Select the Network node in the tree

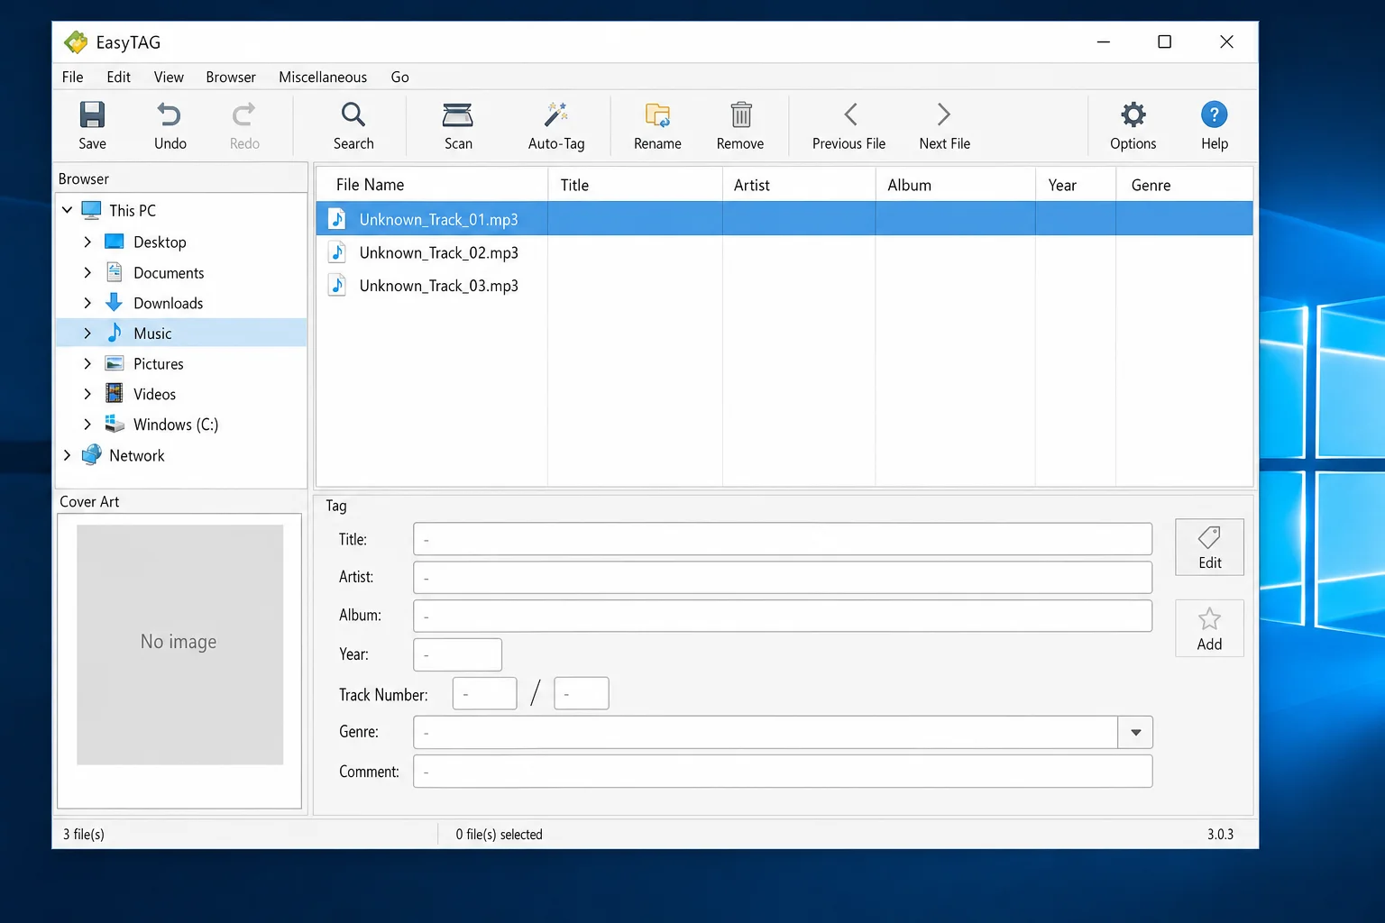[x=136, y=456]
